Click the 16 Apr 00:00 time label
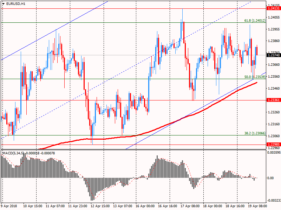Image resolution: width=281 pixels, height=210 pixels. tap(145, 206)
